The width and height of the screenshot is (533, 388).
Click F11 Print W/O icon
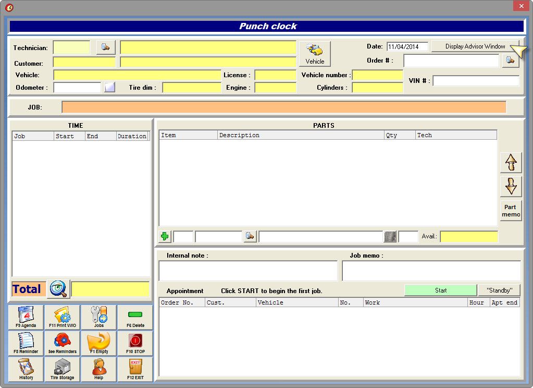click(63, 317)
